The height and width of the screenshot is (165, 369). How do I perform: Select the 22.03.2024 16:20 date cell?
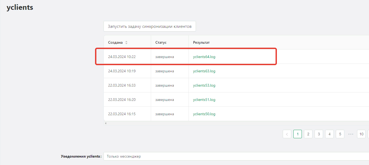[127, 100]
